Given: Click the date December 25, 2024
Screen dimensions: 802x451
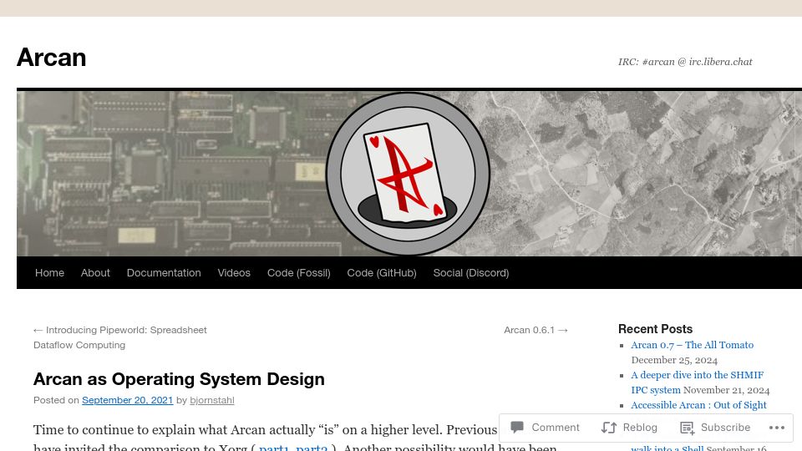Looking at the screenshot, I should (674, 361).
